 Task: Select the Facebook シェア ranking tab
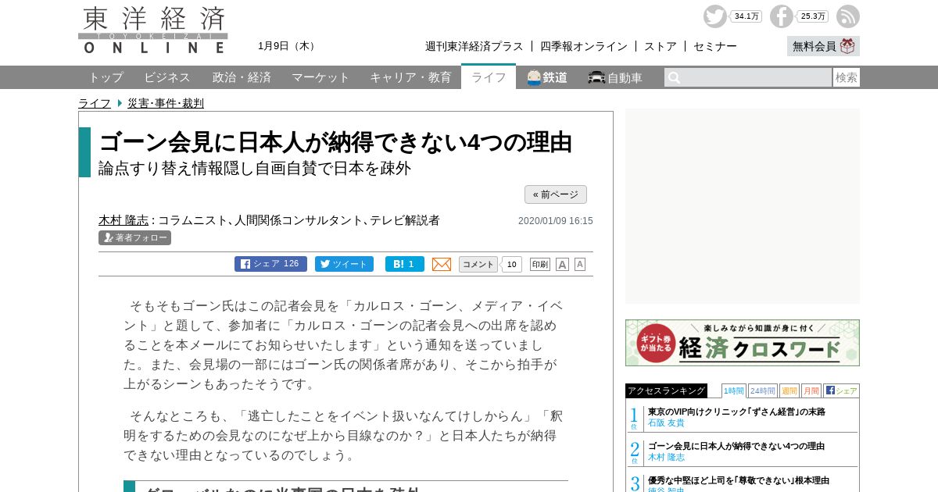point(841,390)
